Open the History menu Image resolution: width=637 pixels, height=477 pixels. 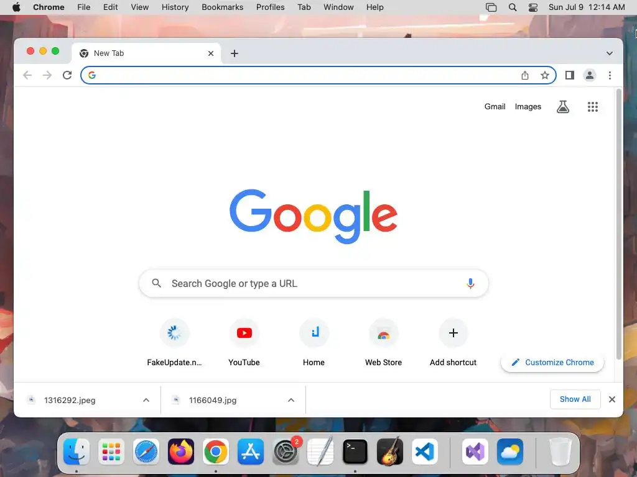tap(175, 7)
